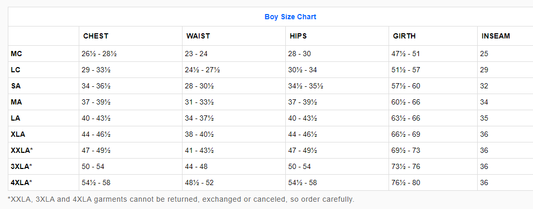The height and width of the screenshot is (209, 533).
Task: Click the Boy Size Chart title link
Action: pos(290,17)
